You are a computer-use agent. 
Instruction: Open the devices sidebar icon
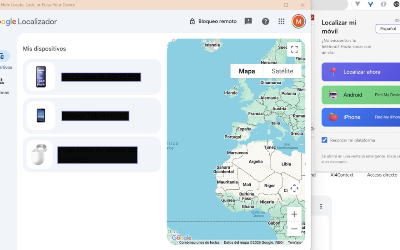[x=2, y=56]
